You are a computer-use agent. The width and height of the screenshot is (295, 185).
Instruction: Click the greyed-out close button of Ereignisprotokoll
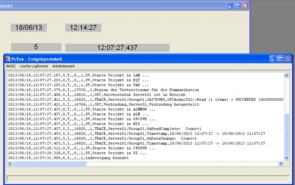(x=288, y=59)
